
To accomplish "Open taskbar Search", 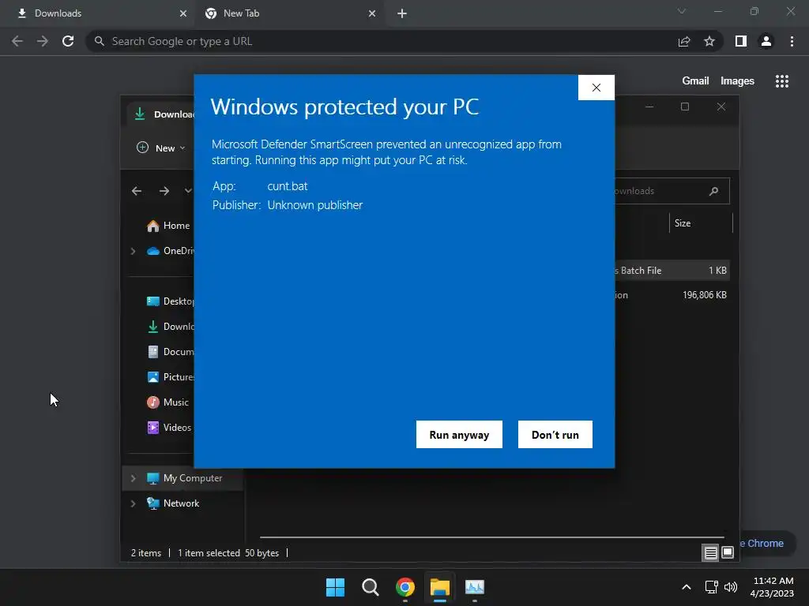I will 371,587.
